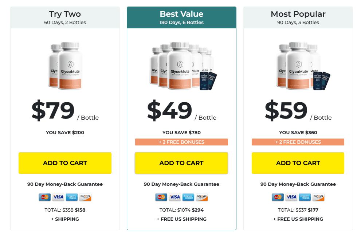This screenshot has width=361, height=232.
Task: Click the 2 Free Bonuses banner under Most Popular
Action: coord(298,142)
